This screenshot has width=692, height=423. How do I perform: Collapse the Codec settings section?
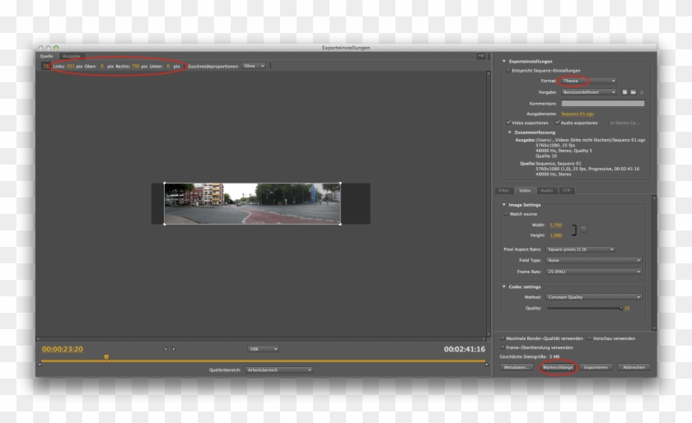[x=504, y=286]
